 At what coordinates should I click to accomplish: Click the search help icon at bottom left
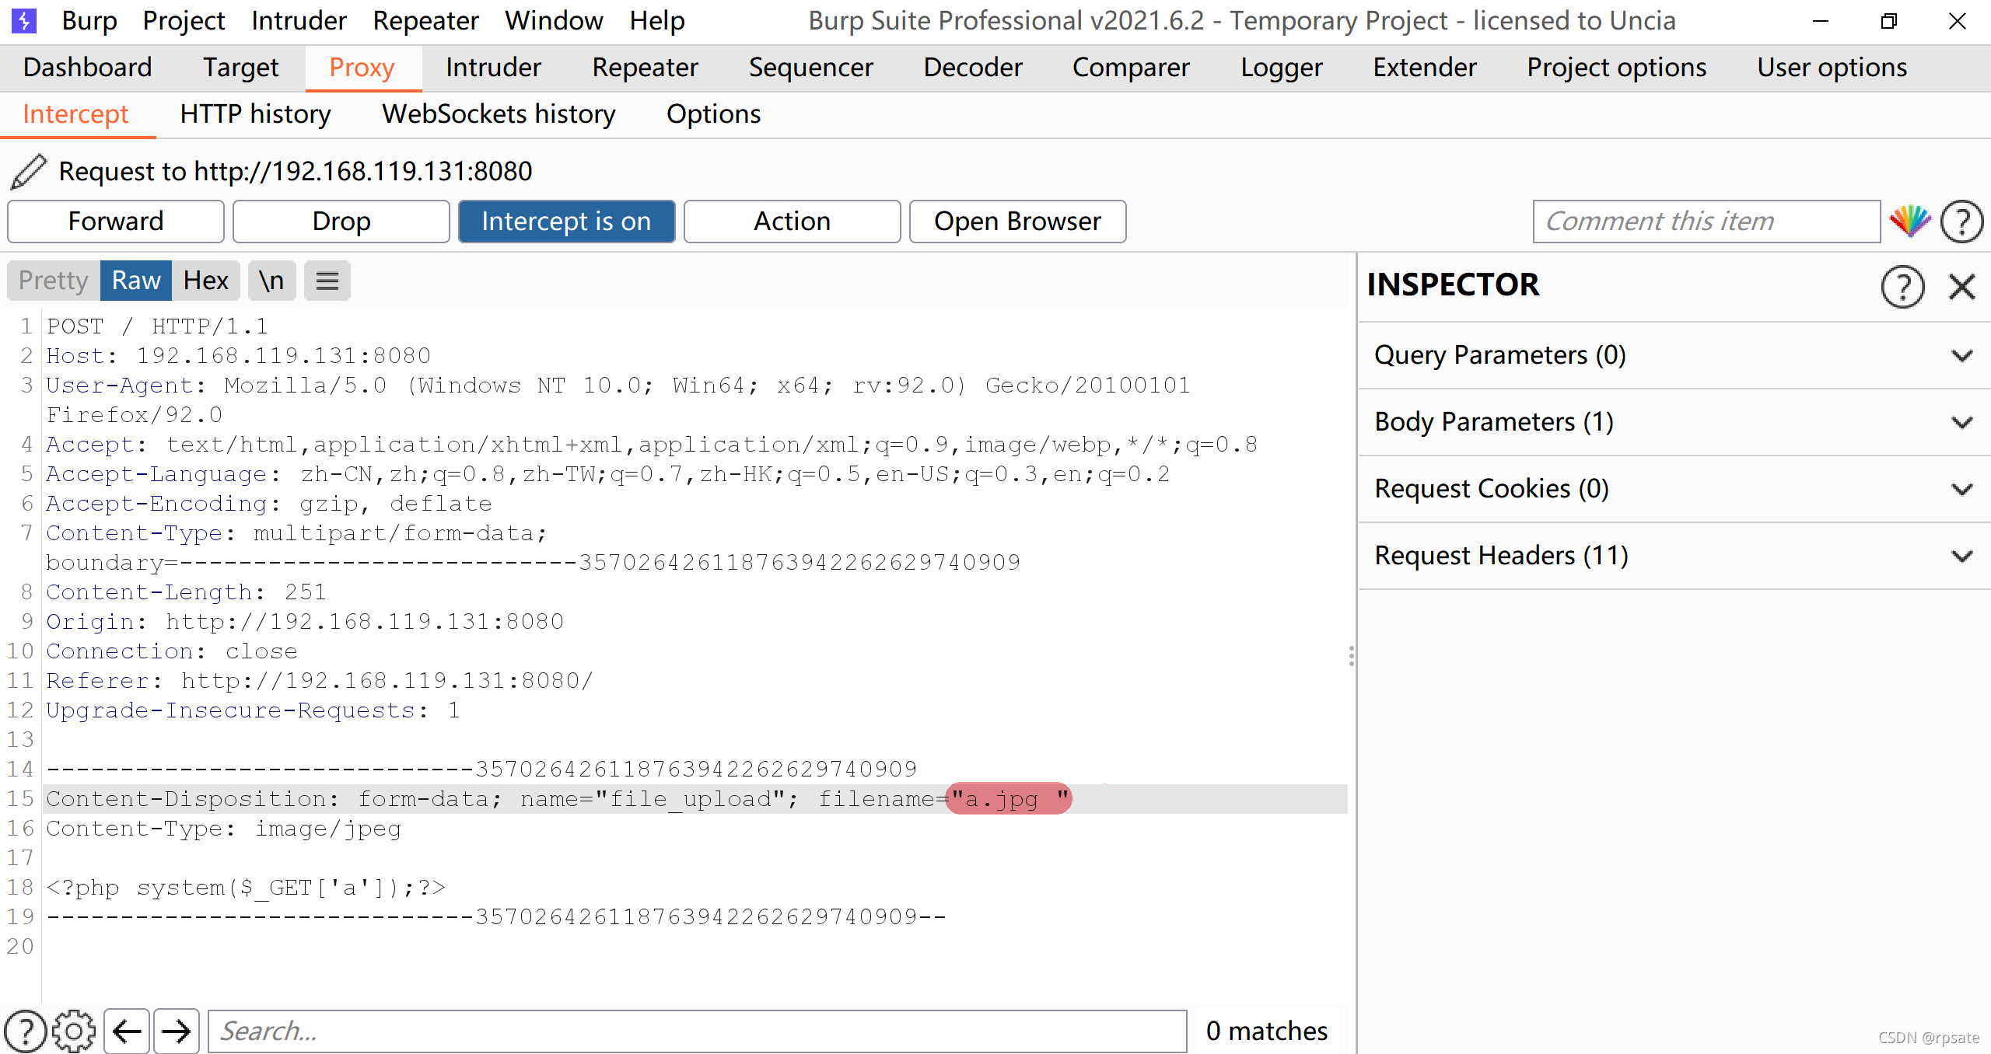click(x=26, y=1031)
